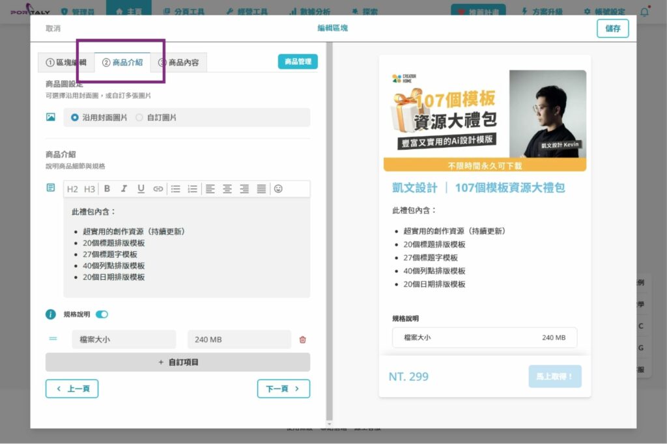Toggle bold formatting in the editor
Screen dimensions: 667x444
tap(107, 188)
